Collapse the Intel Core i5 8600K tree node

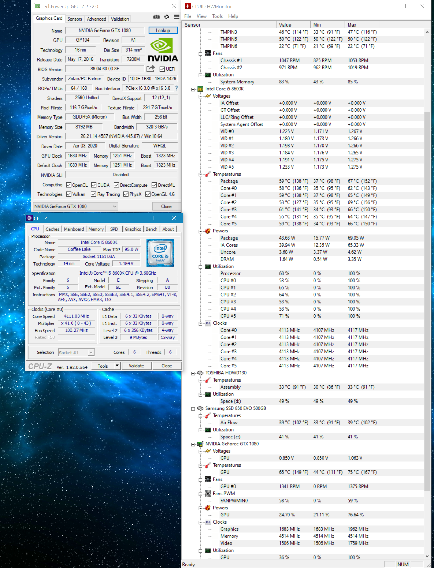(193, 89)
